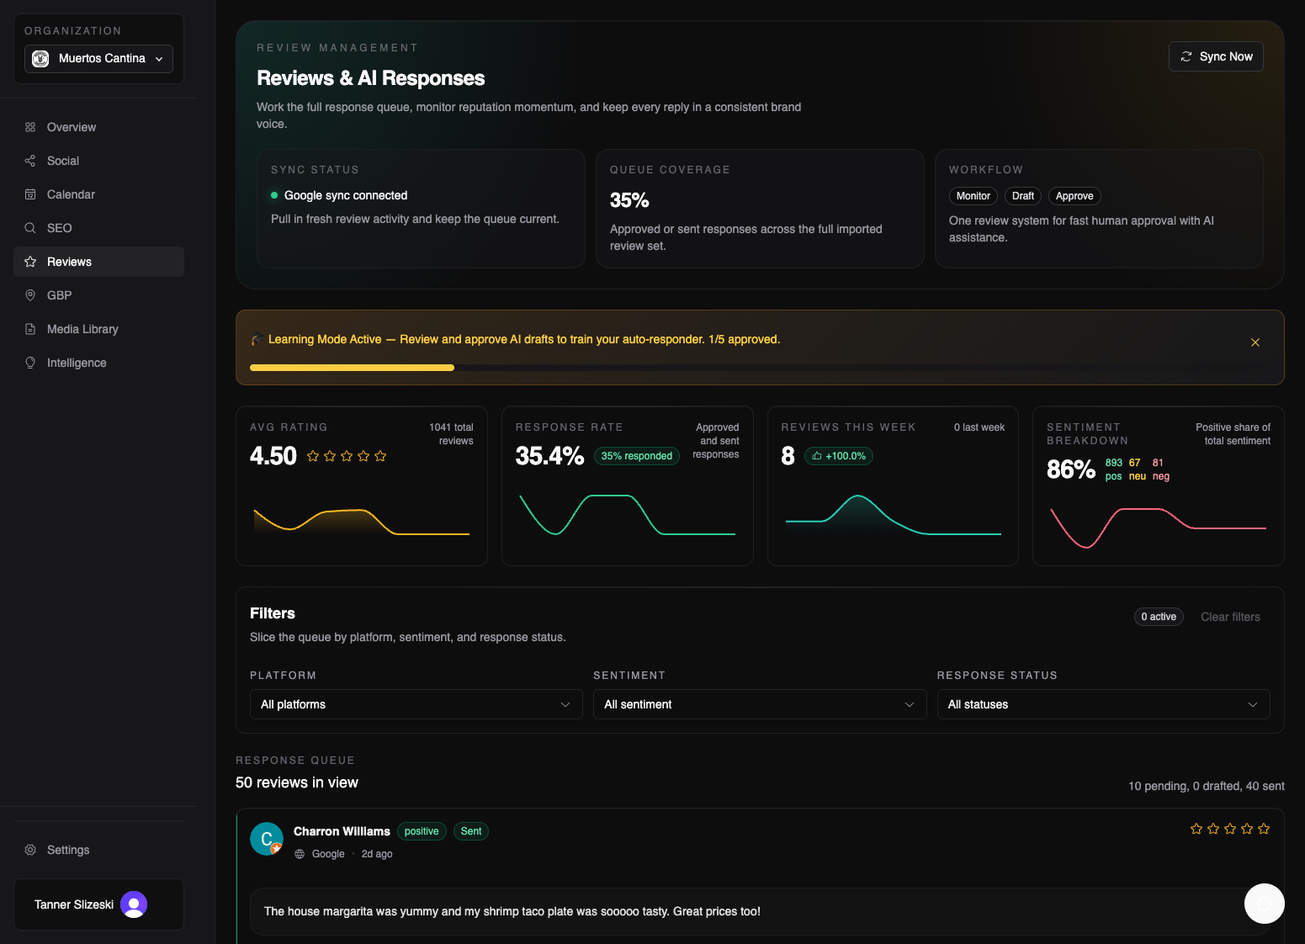This screenshot has height=944, width=1305.
Task: Click the floating chat bubble button
Action: coord(1264,903)
